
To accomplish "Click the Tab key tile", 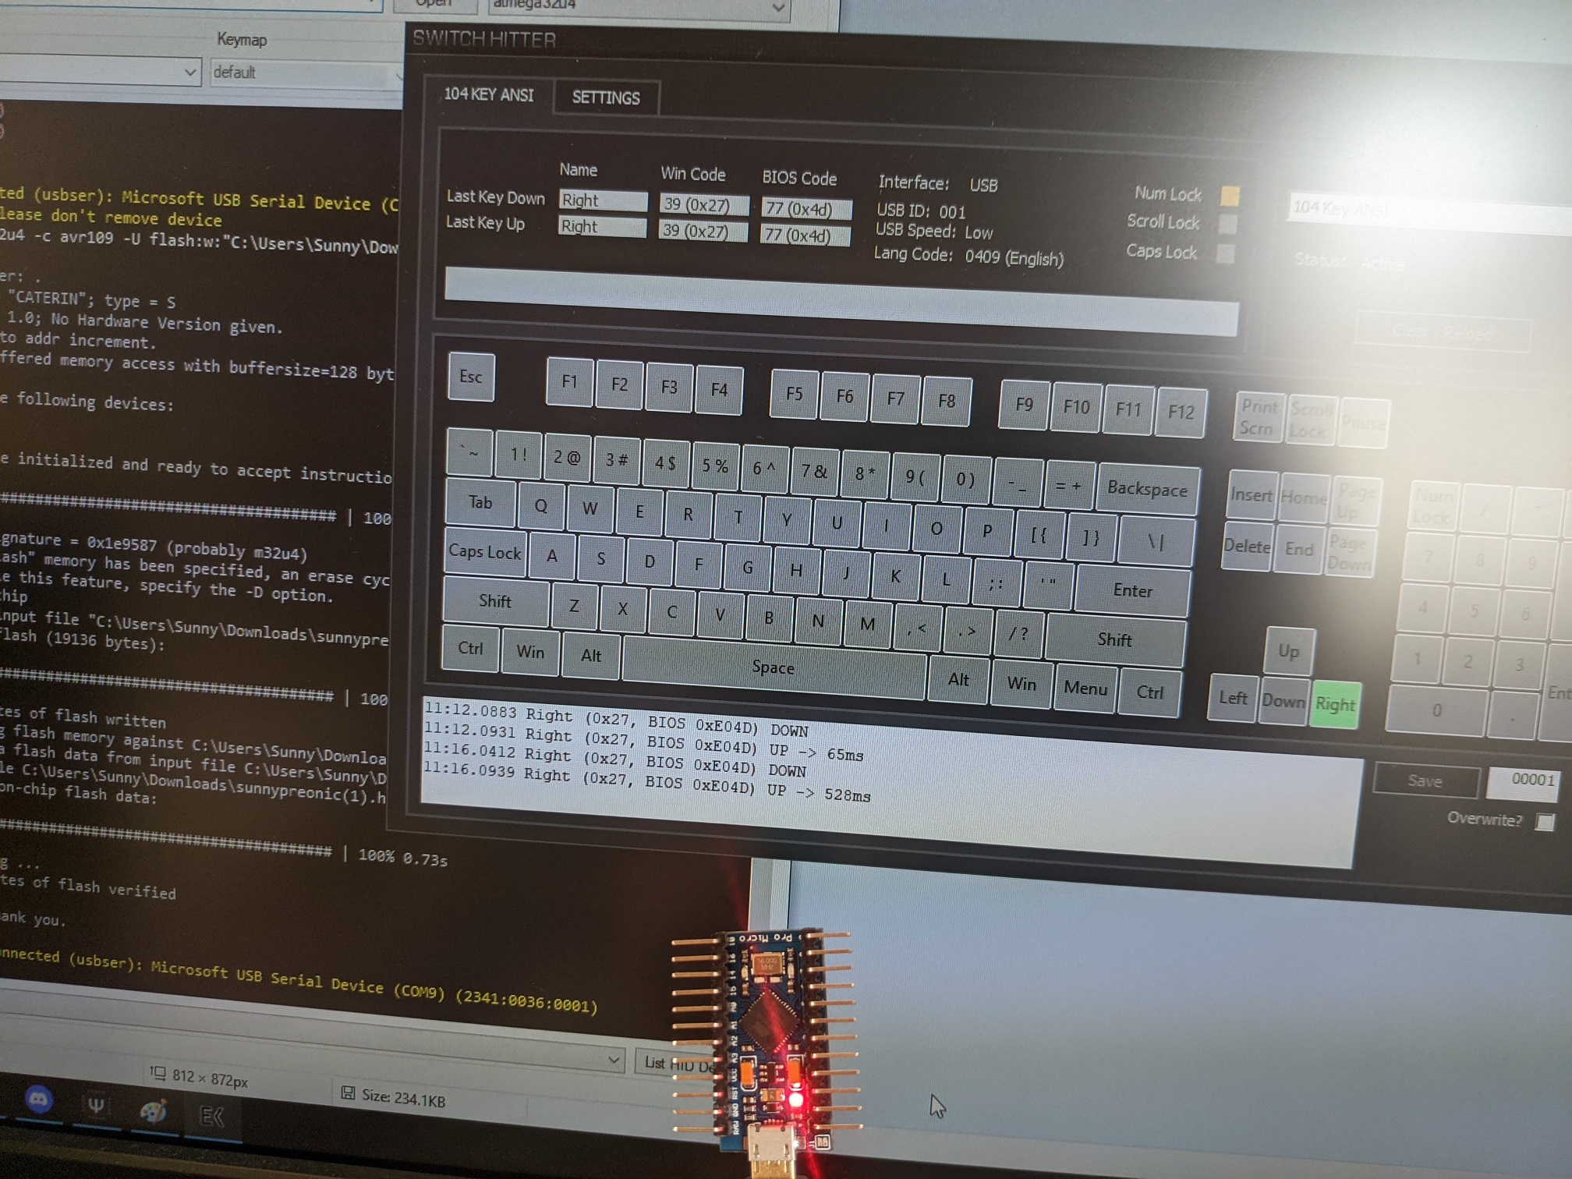I will 480,502.
